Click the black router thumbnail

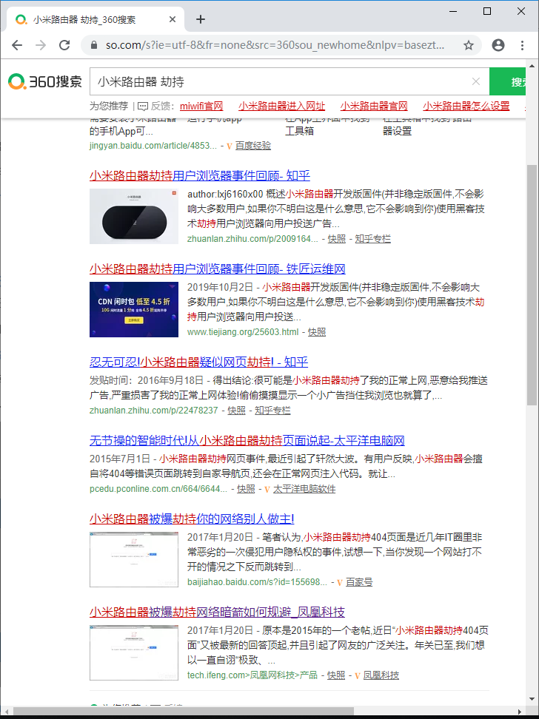click(134, 216)
